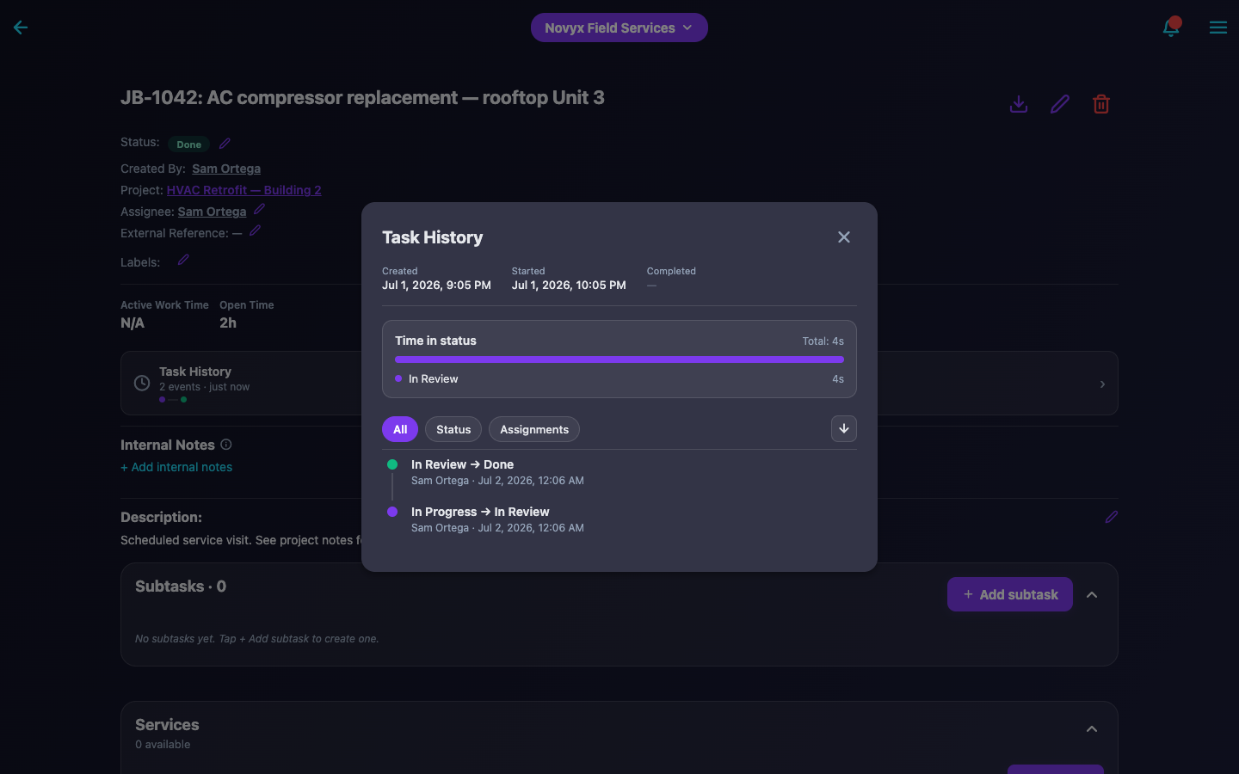Expand Task History card chevron
The image size is (1239, 774).
coord(1102,384)
